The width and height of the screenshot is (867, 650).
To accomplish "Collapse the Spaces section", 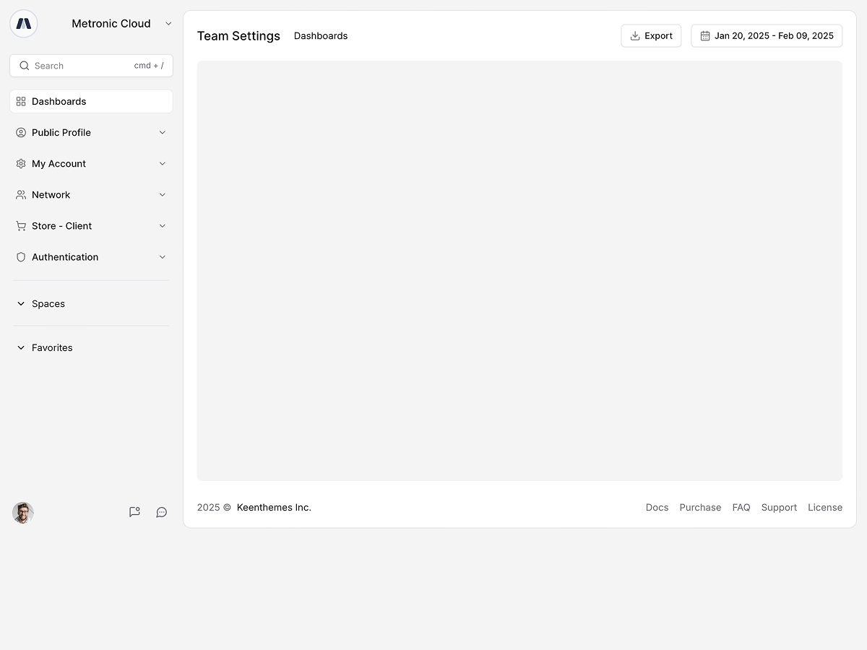I will click(x=21, y=304).
